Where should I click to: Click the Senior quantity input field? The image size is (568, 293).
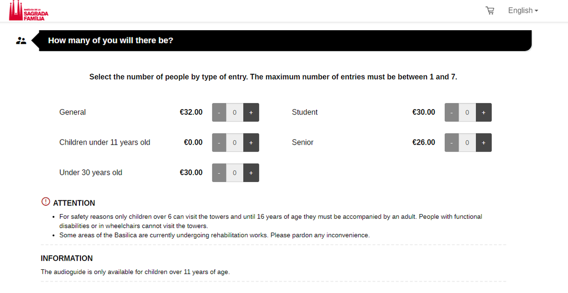pyautogui.click(x=467, y=143)
